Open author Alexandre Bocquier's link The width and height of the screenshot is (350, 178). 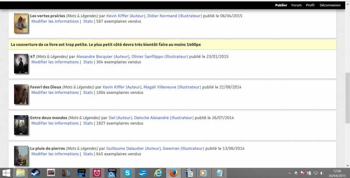pyautogui.click(x=94, y=57)
